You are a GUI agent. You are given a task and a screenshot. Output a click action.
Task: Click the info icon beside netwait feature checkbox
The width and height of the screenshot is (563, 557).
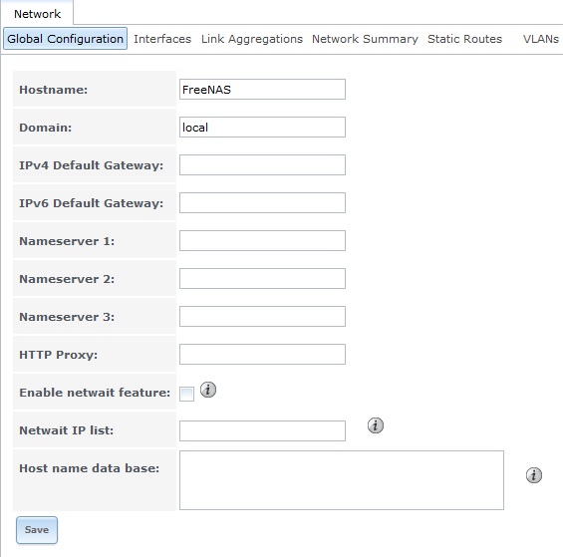pyautogui.click(x=208, y=390)
